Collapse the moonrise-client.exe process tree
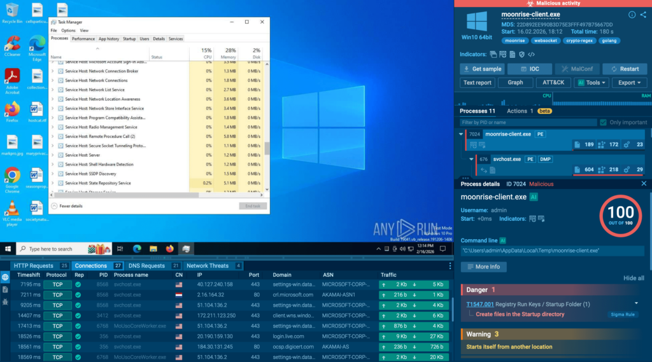The image size is (652, 362). pos(461,134)
